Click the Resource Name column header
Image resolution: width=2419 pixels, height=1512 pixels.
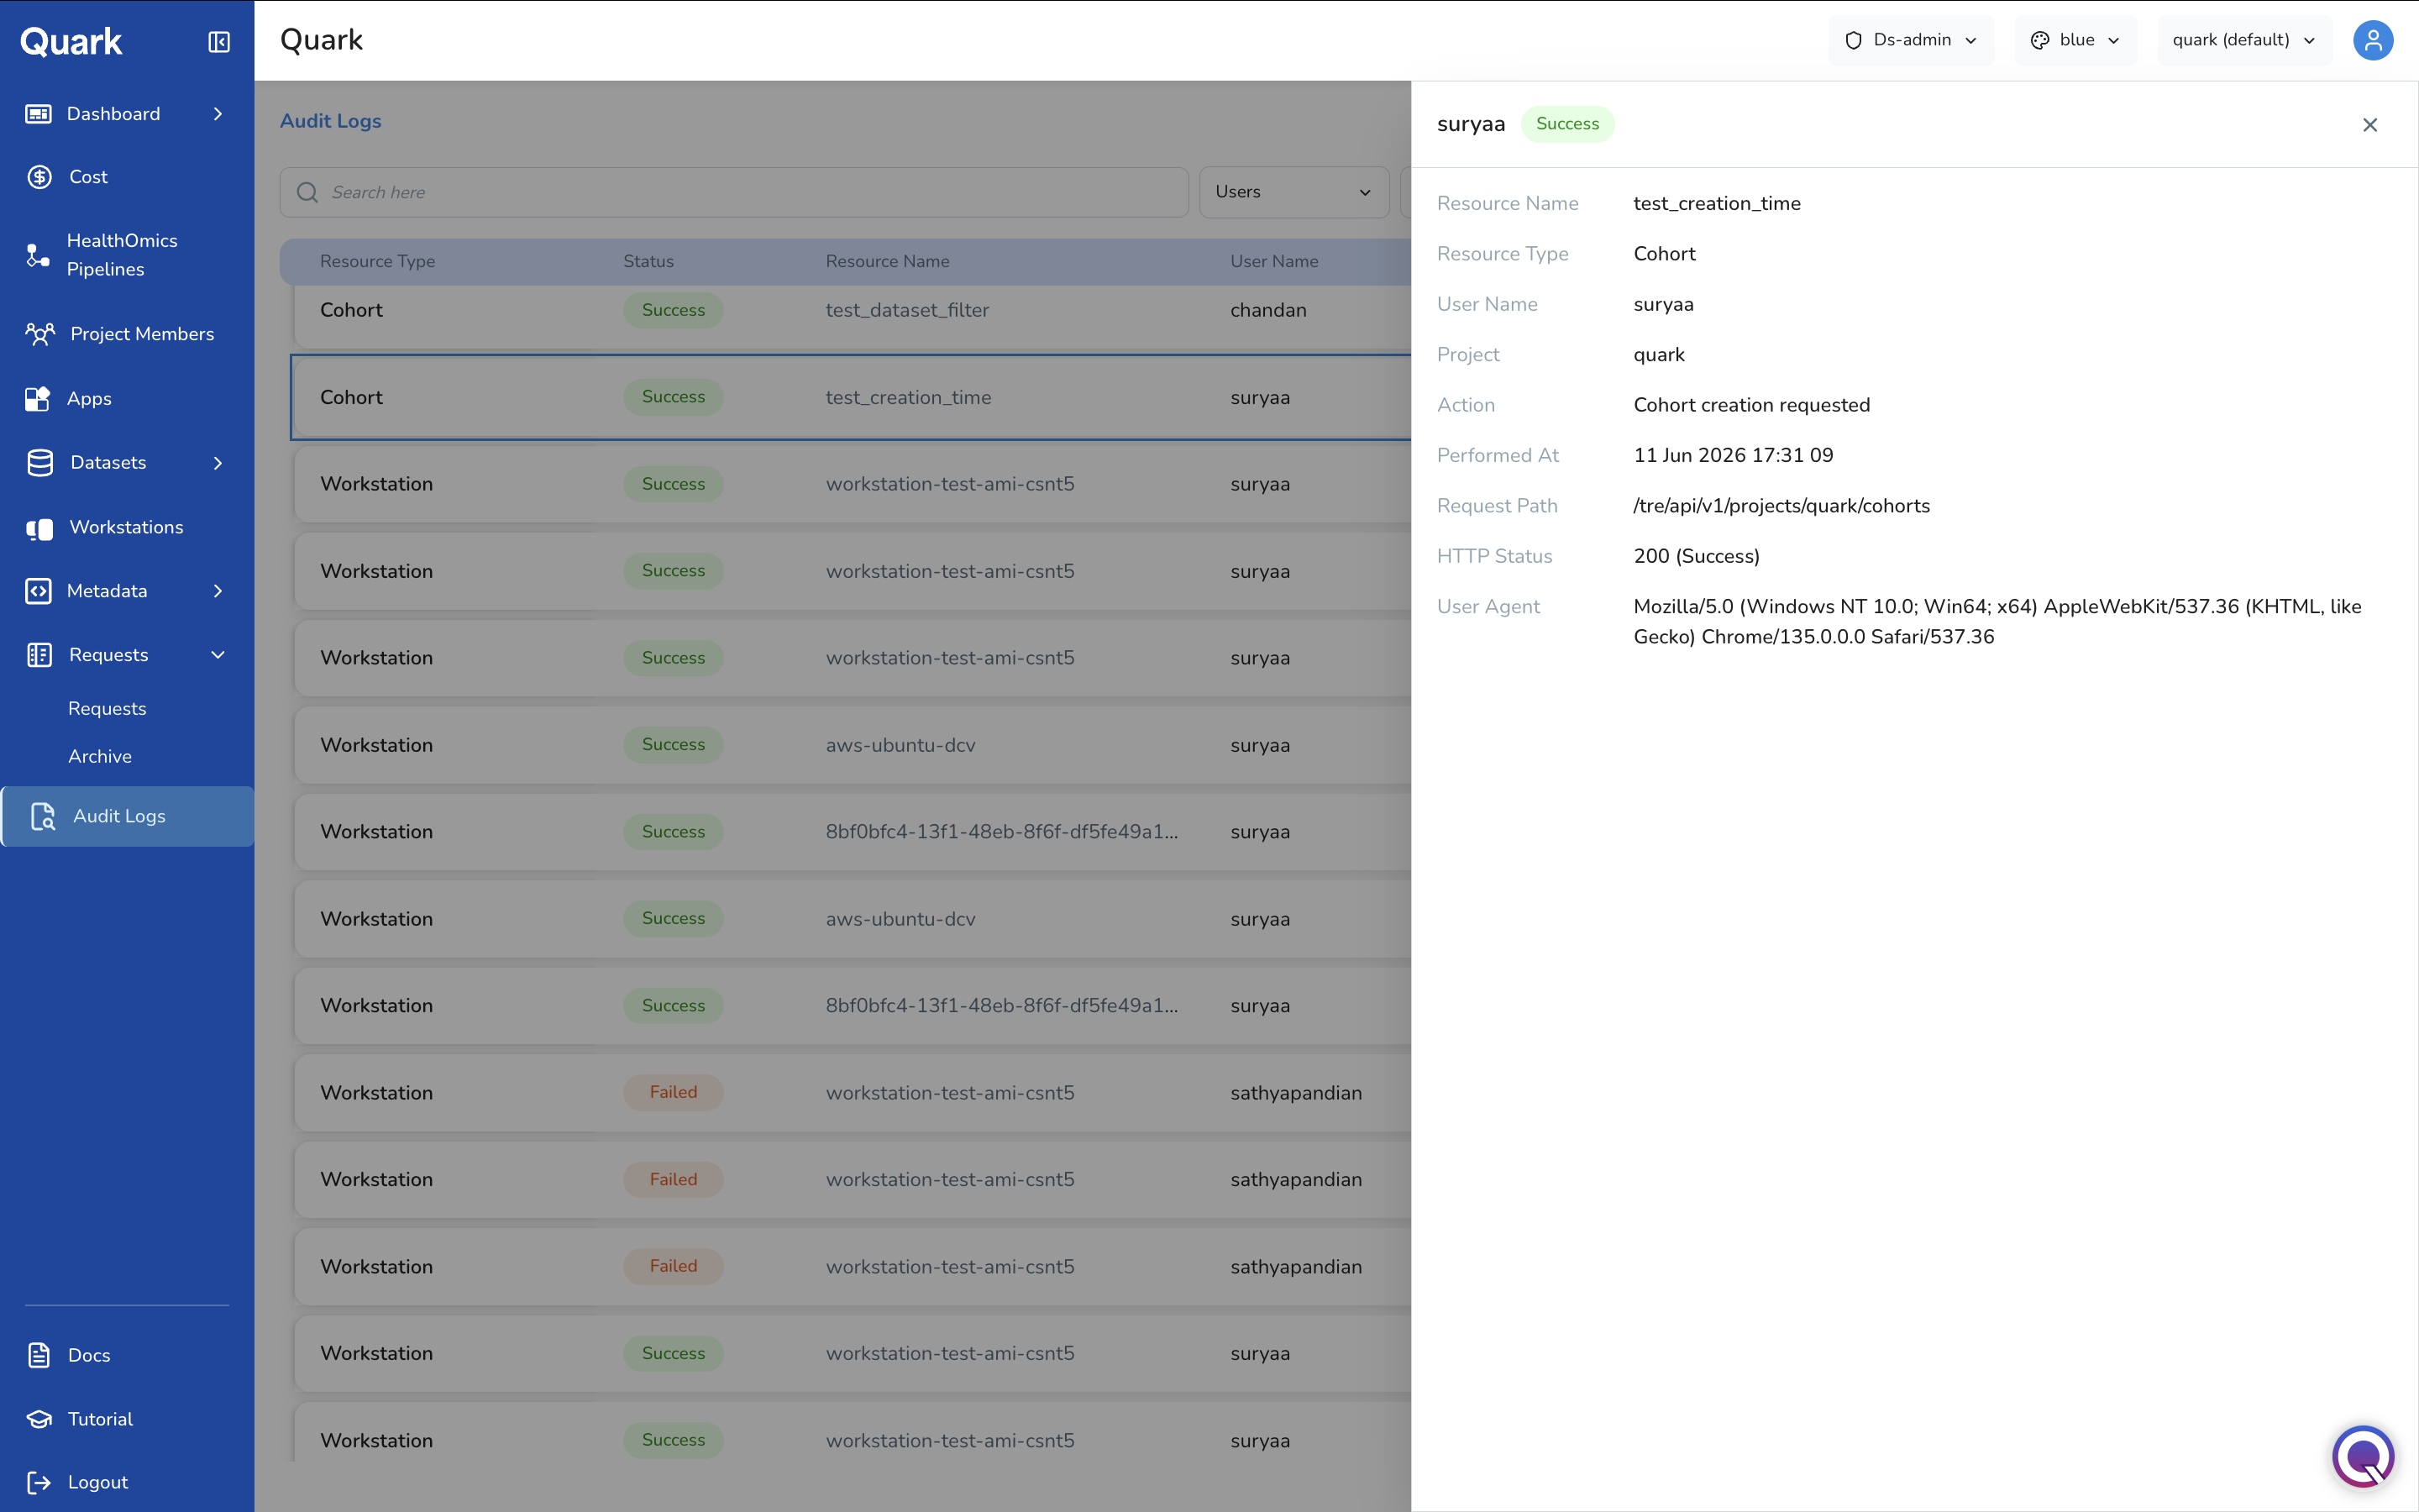[x=887, y=261]
